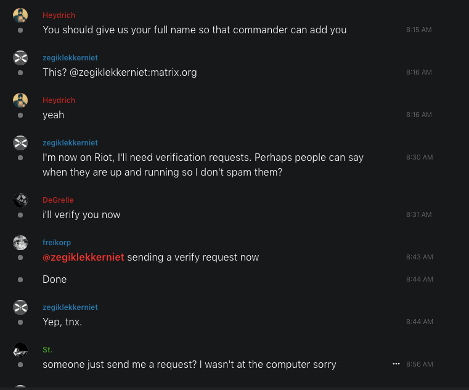
Task: Click the 8:15 AM timestamp
Action: click(419, 30)
